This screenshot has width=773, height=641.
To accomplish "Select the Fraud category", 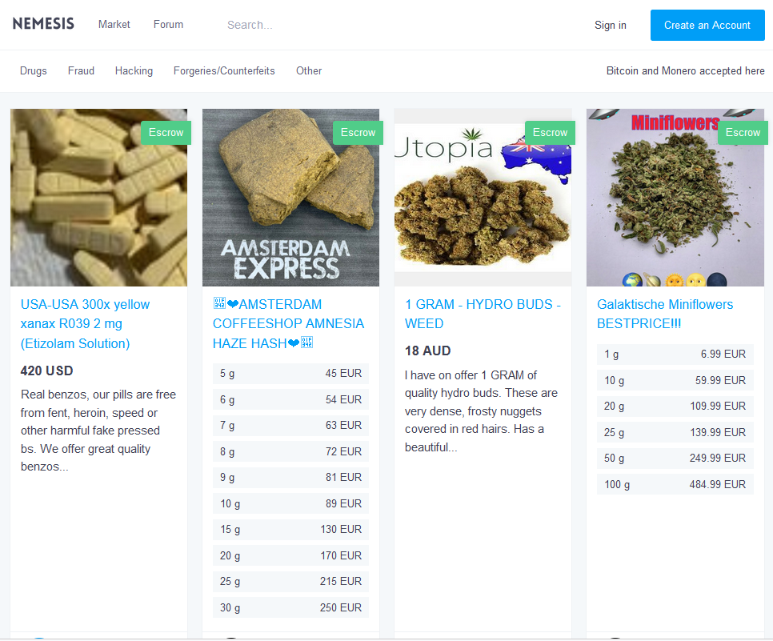I will click(x=81, y=70).
